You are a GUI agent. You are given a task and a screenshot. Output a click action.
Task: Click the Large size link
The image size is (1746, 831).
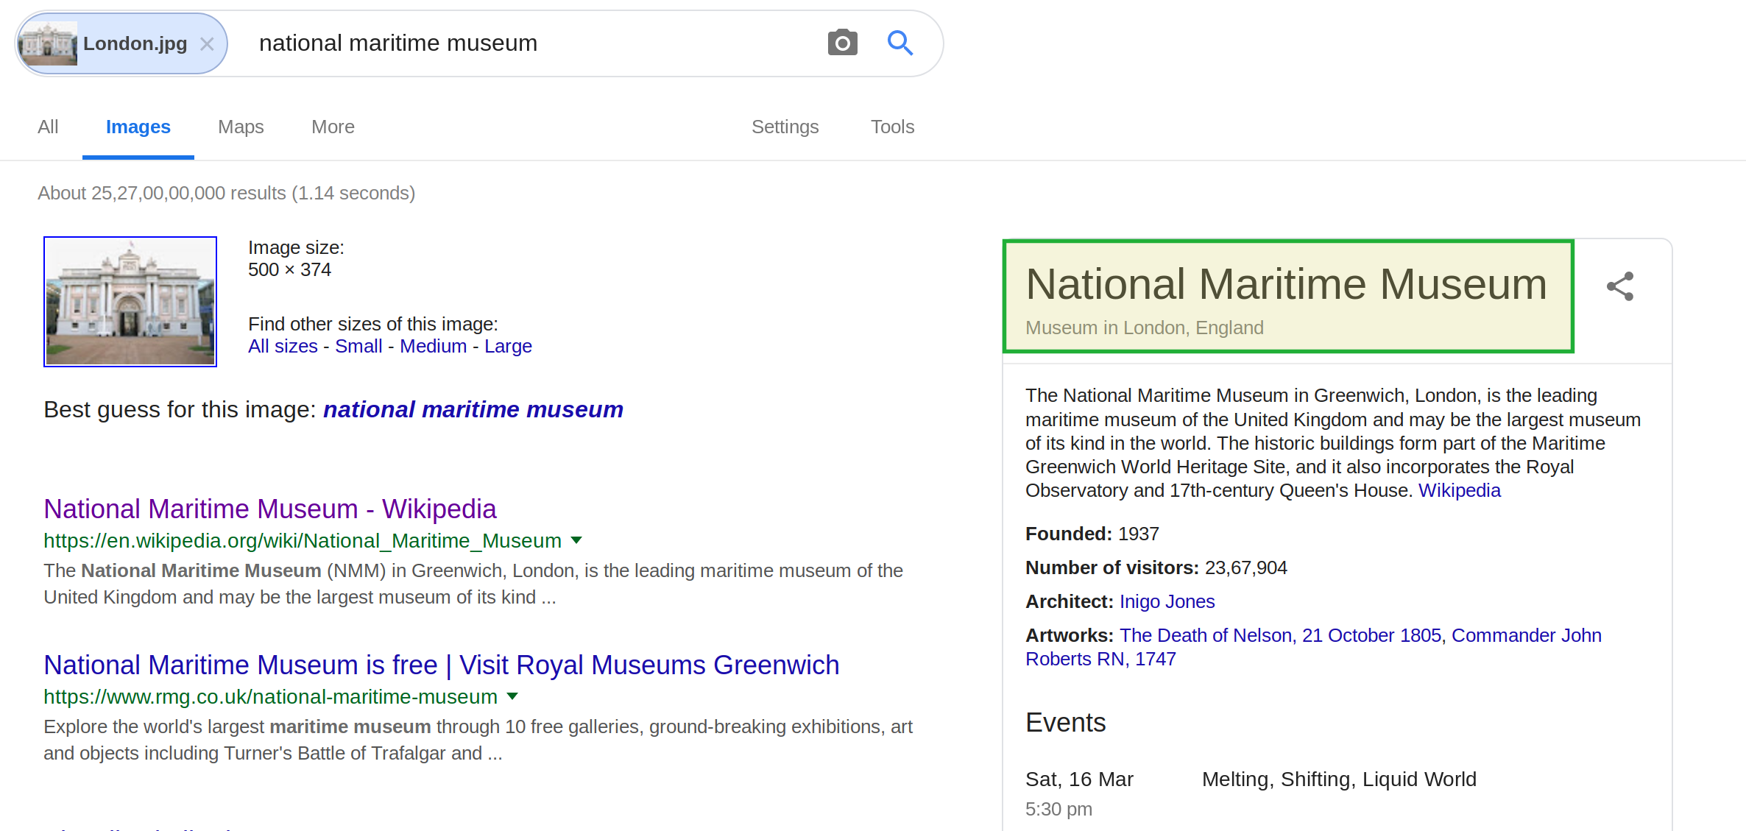click(x=508, y=346)
